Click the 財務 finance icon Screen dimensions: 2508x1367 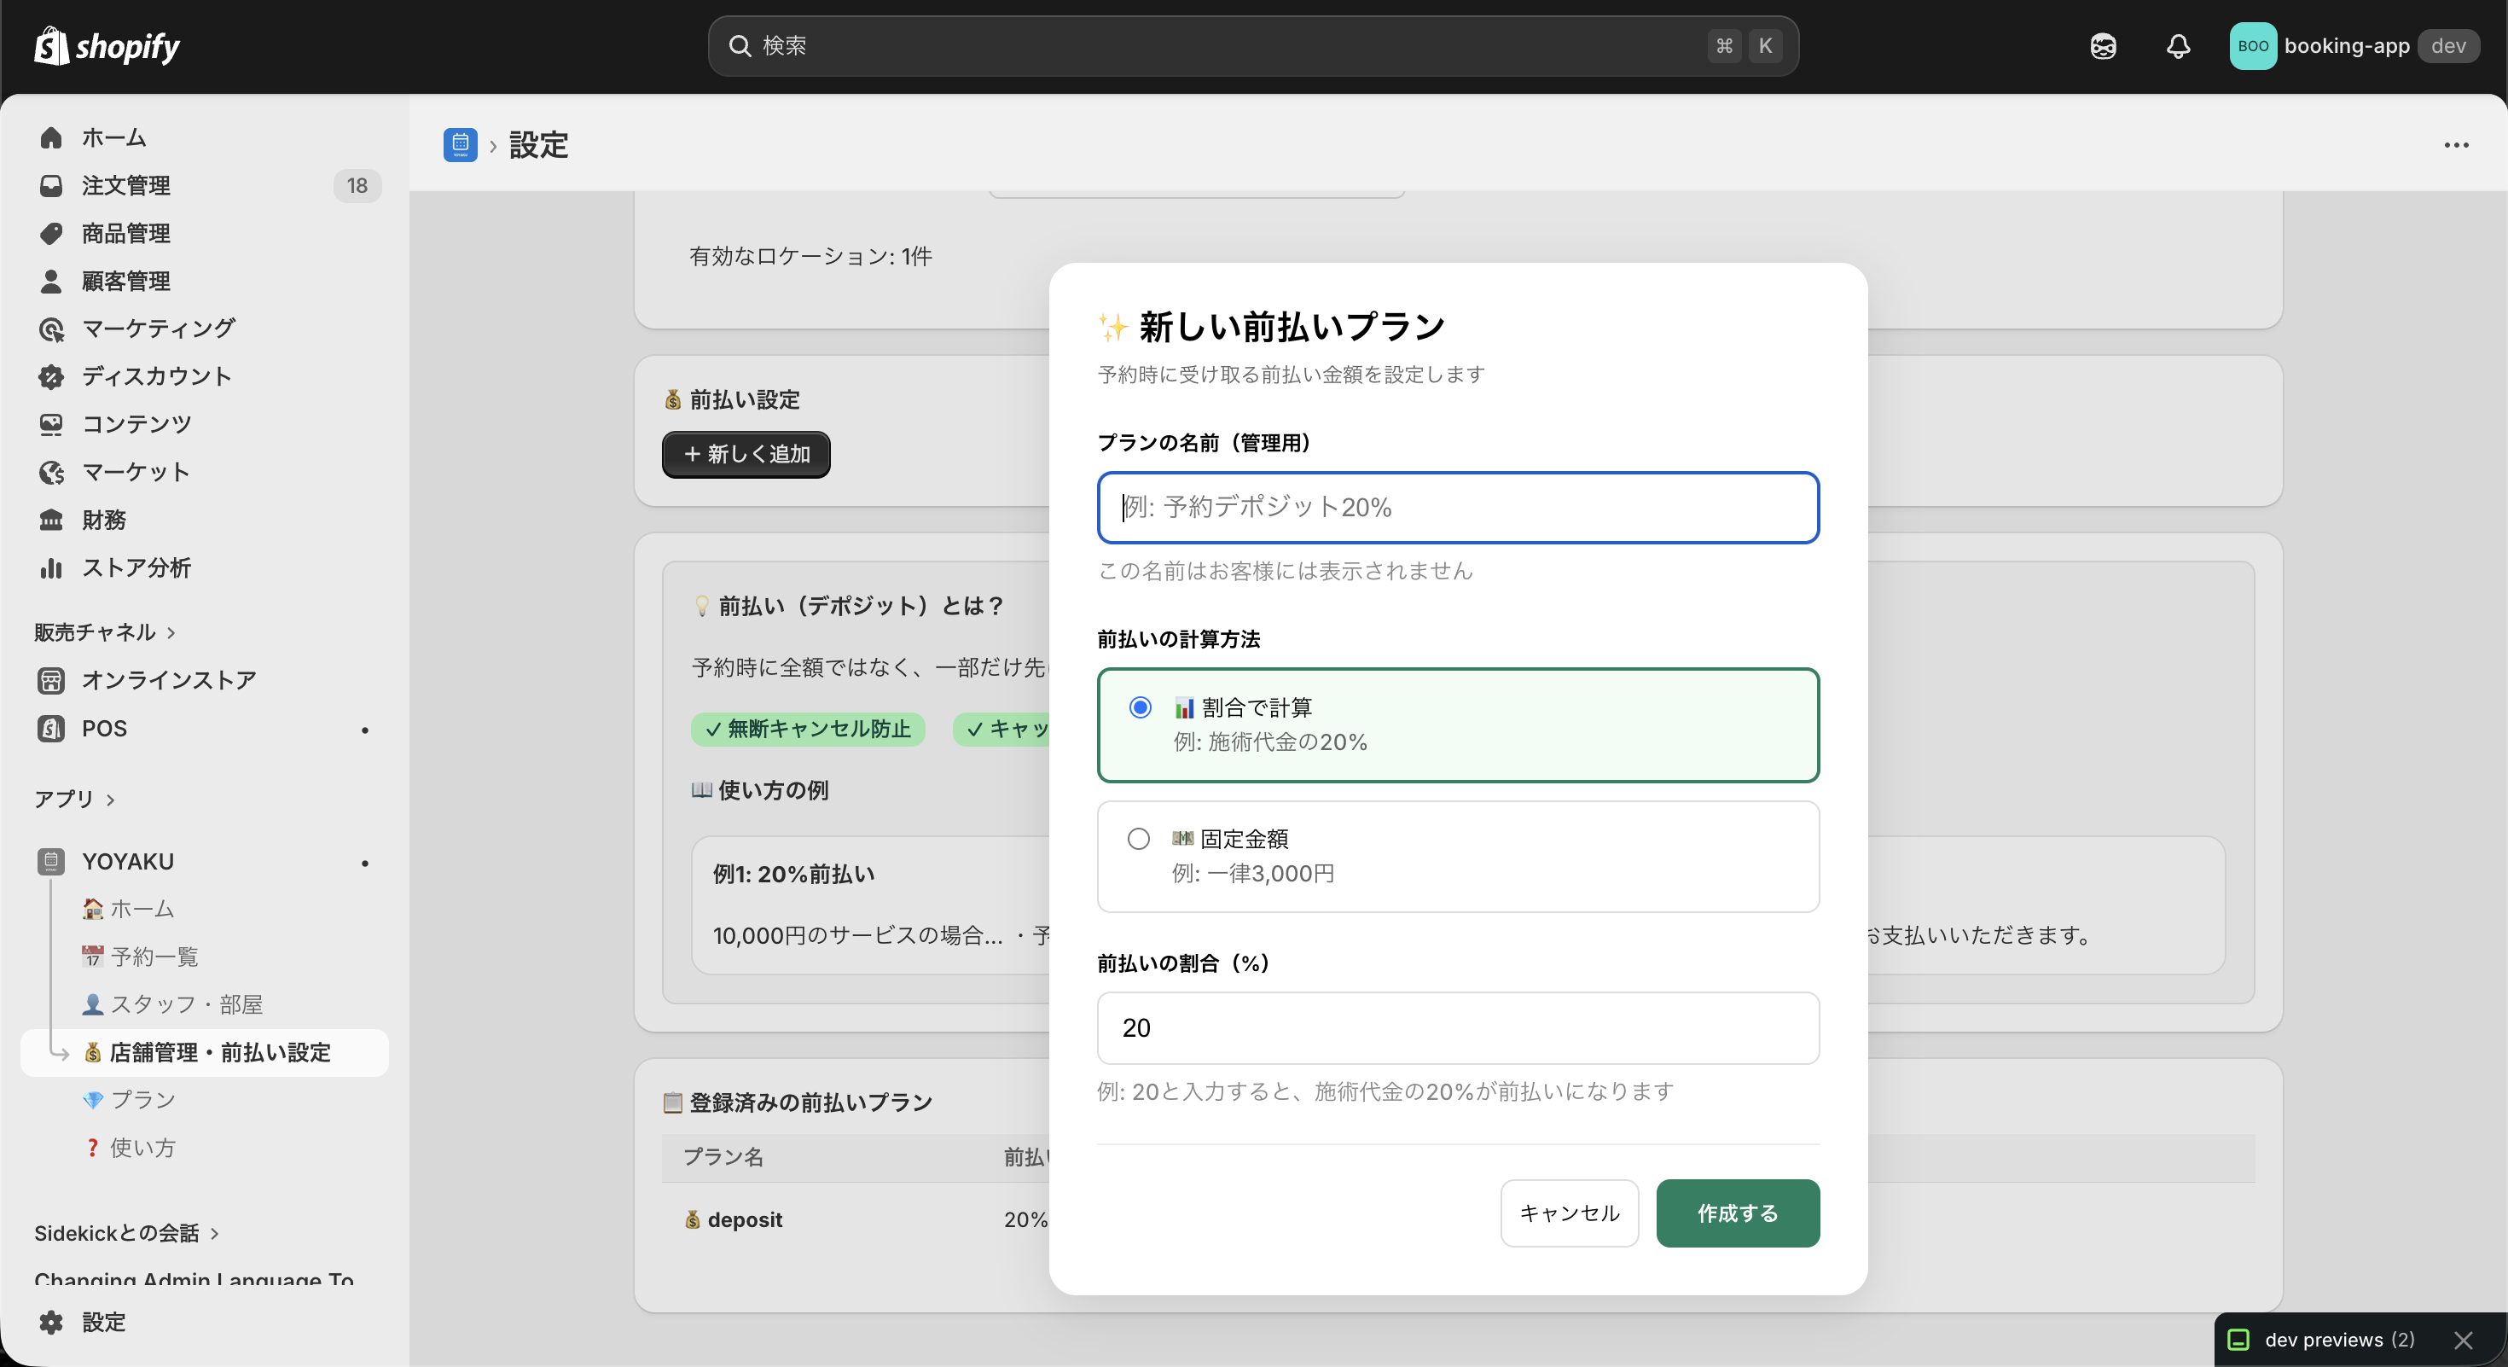point(50,520)
